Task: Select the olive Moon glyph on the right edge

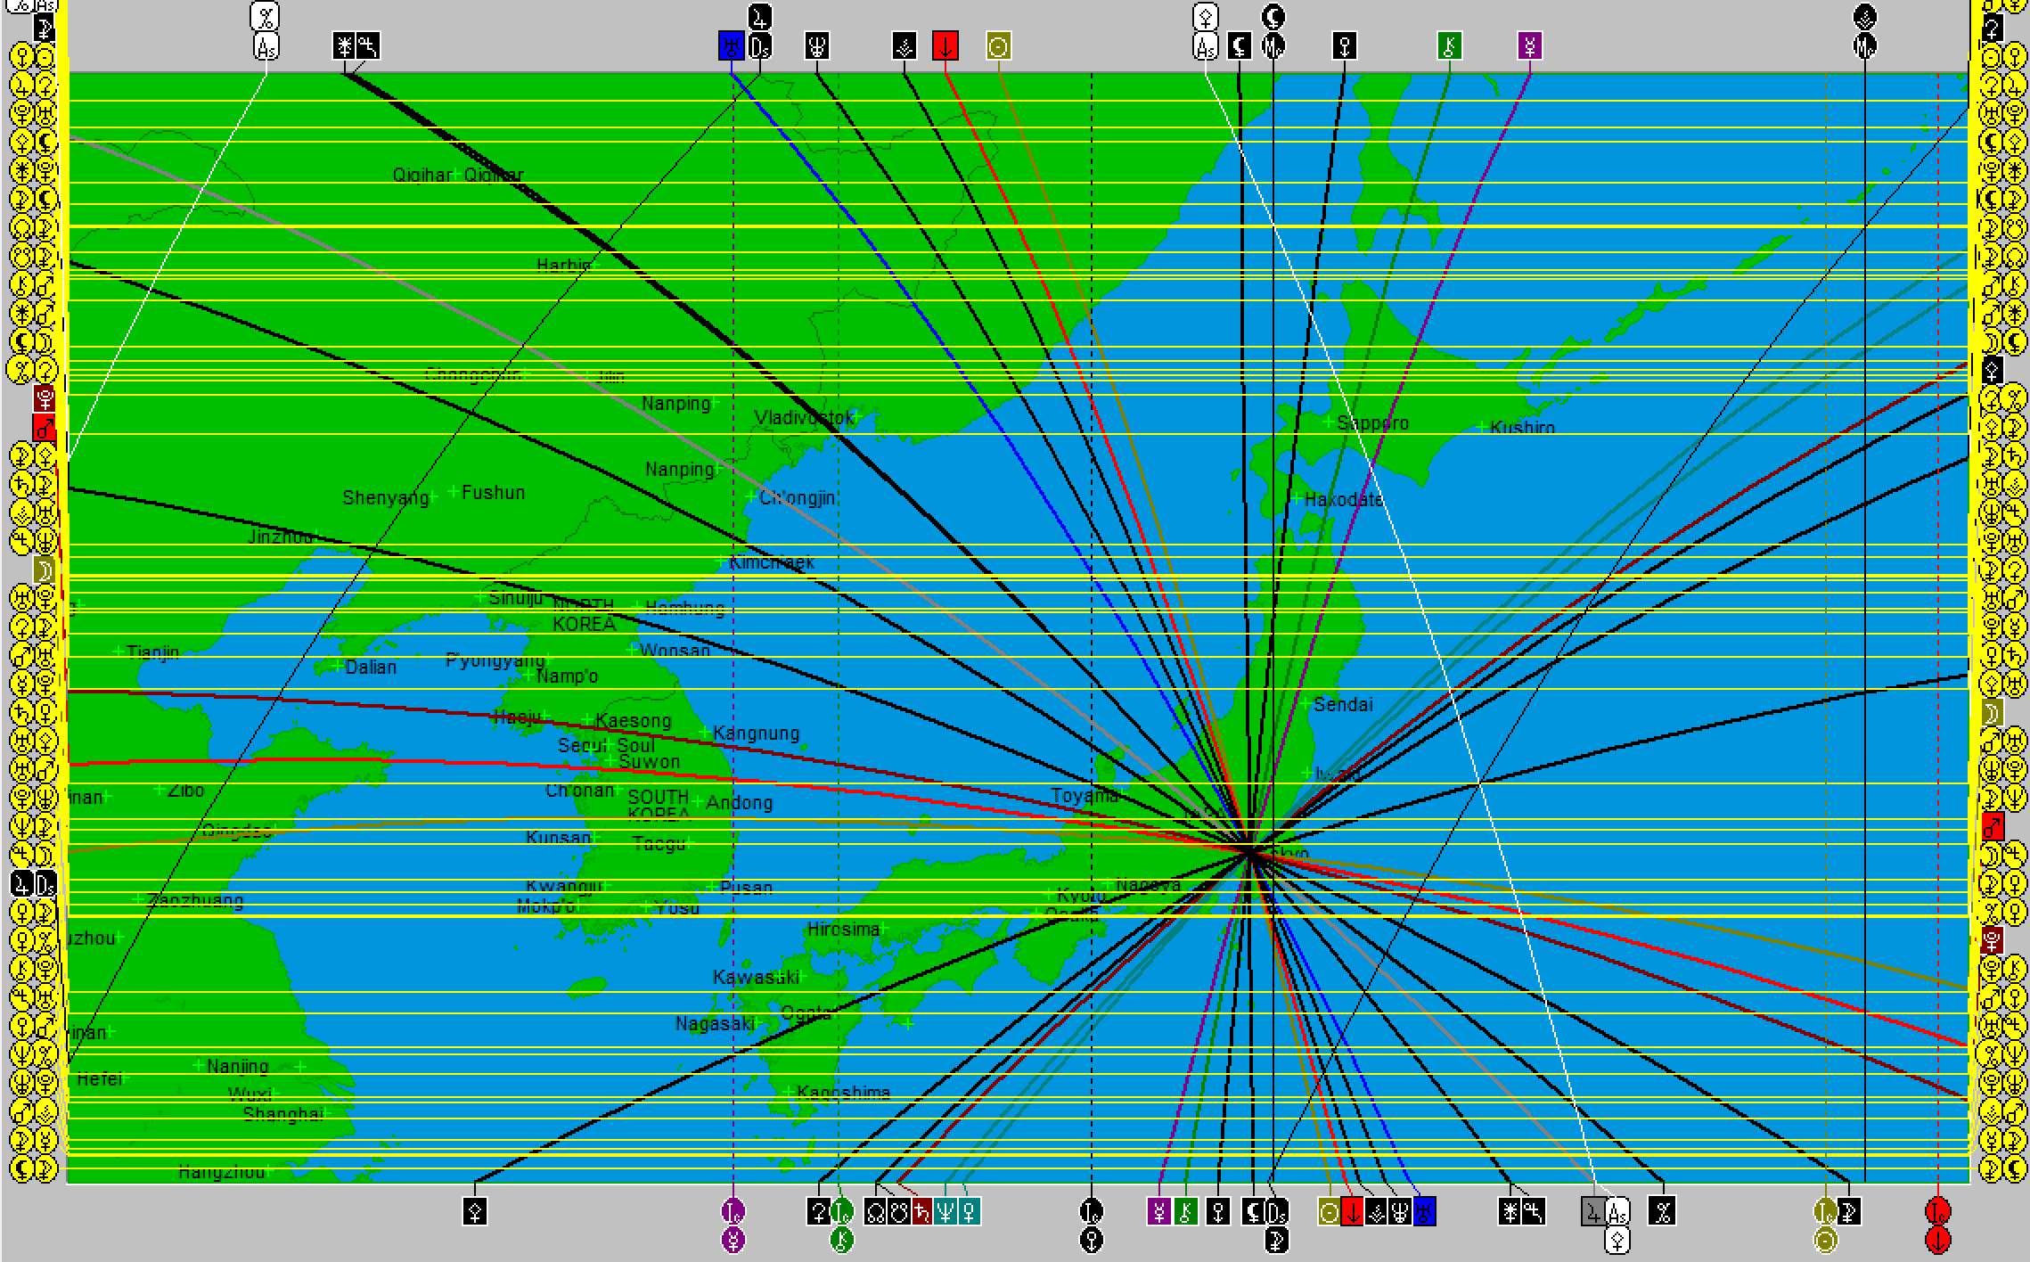Action: (x=1993, y=713)
